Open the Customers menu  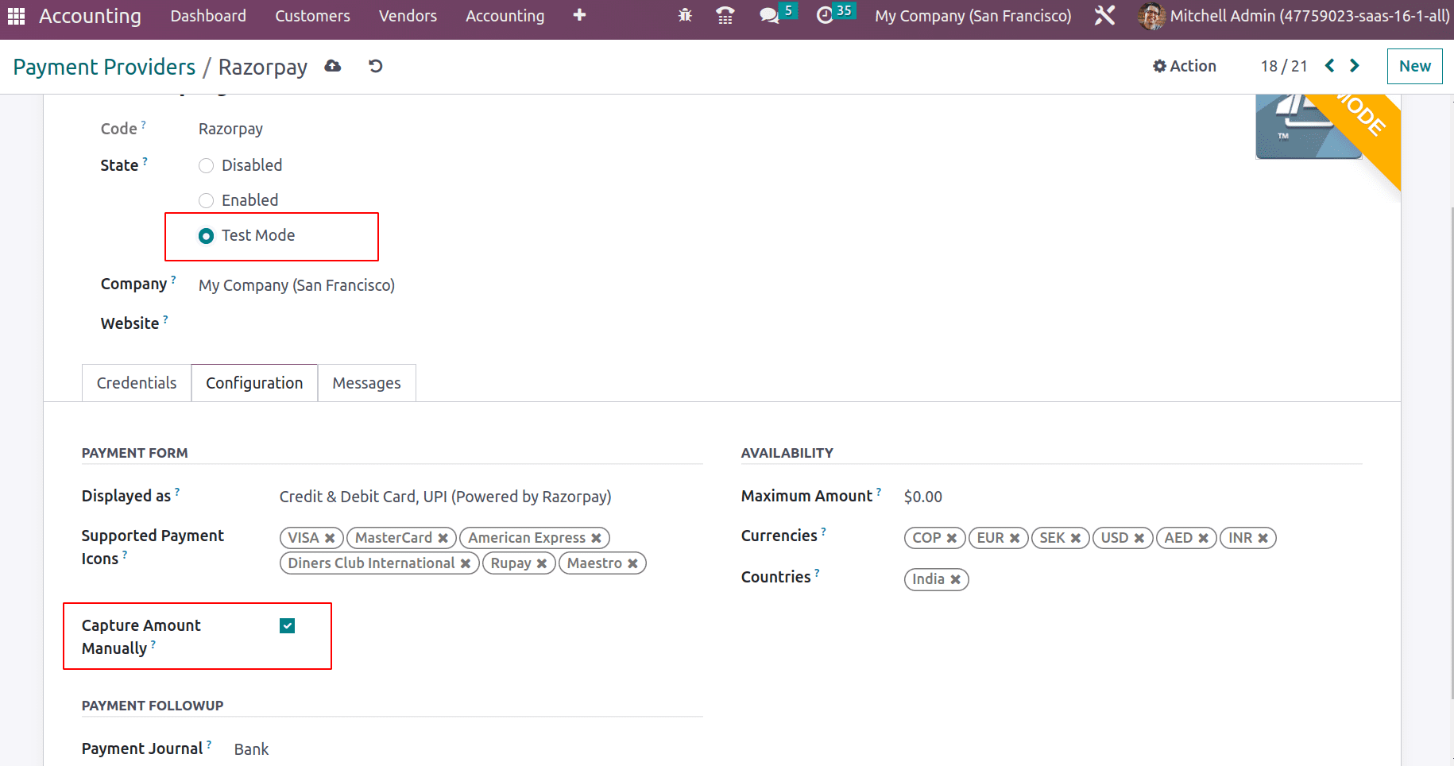pyautogui.click(x=312, y=16)
